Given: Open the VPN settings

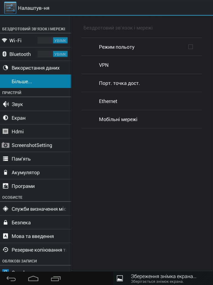Looking at the screenshot, I should (x=141, y=65).
